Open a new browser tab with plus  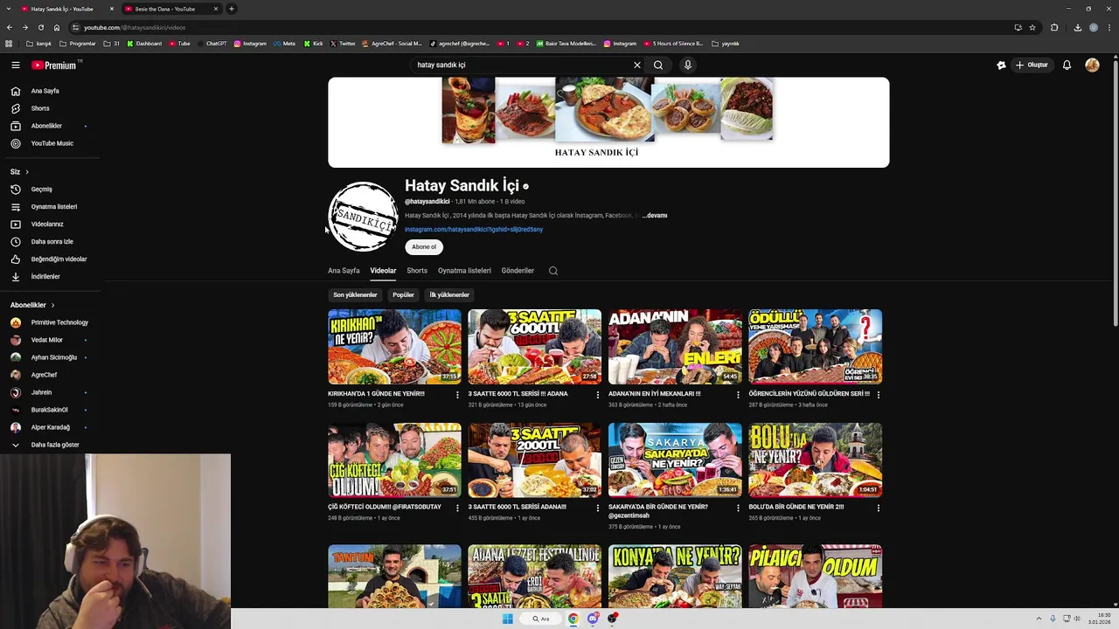[232, 9]
